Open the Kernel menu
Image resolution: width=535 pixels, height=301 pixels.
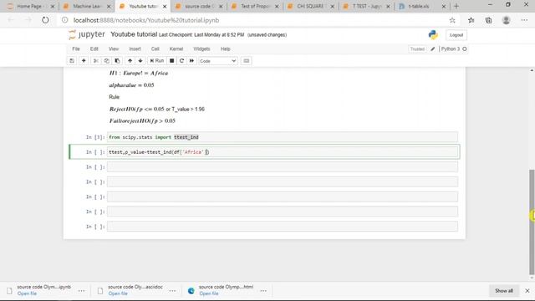[x=176, y=48]
